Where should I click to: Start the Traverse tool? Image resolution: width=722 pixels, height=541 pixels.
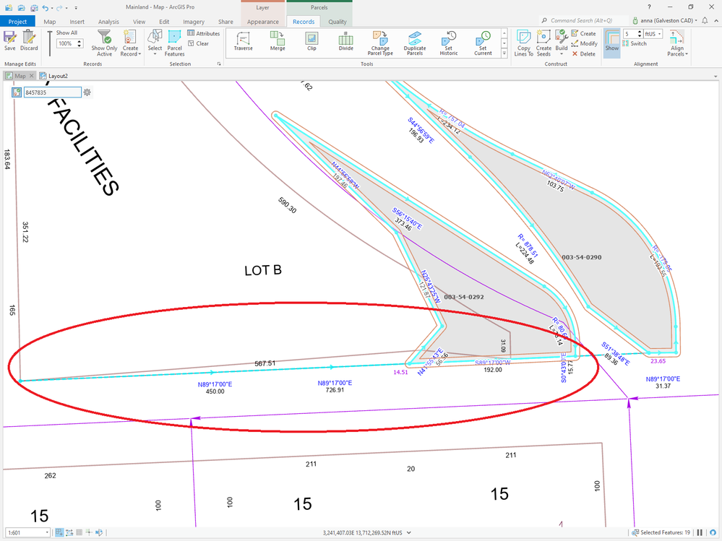click(x=243, y=41)
